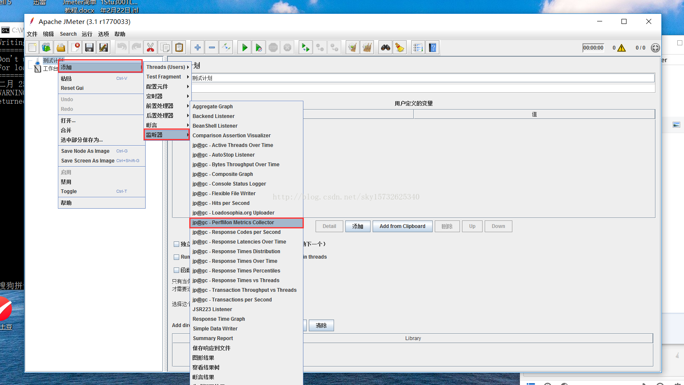Expand the 定时器 submenu
684x385 pixels.
click(167, 96)
